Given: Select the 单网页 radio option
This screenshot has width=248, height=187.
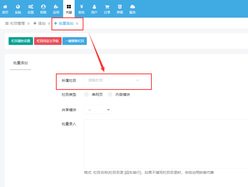Looking at the screenshot, I should click(x=86, y=95).
